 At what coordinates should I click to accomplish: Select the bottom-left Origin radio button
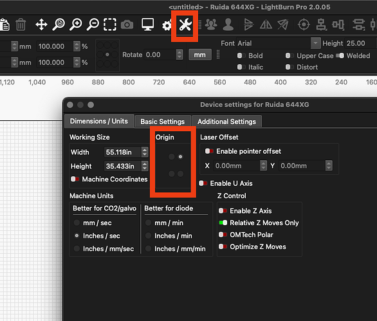(171, 174)
